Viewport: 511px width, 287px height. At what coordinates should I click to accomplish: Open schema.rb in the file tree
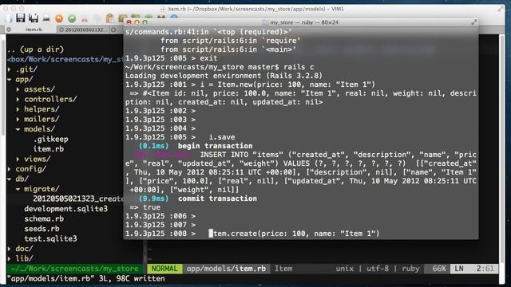pyautogui.click(x=44, y=219)
